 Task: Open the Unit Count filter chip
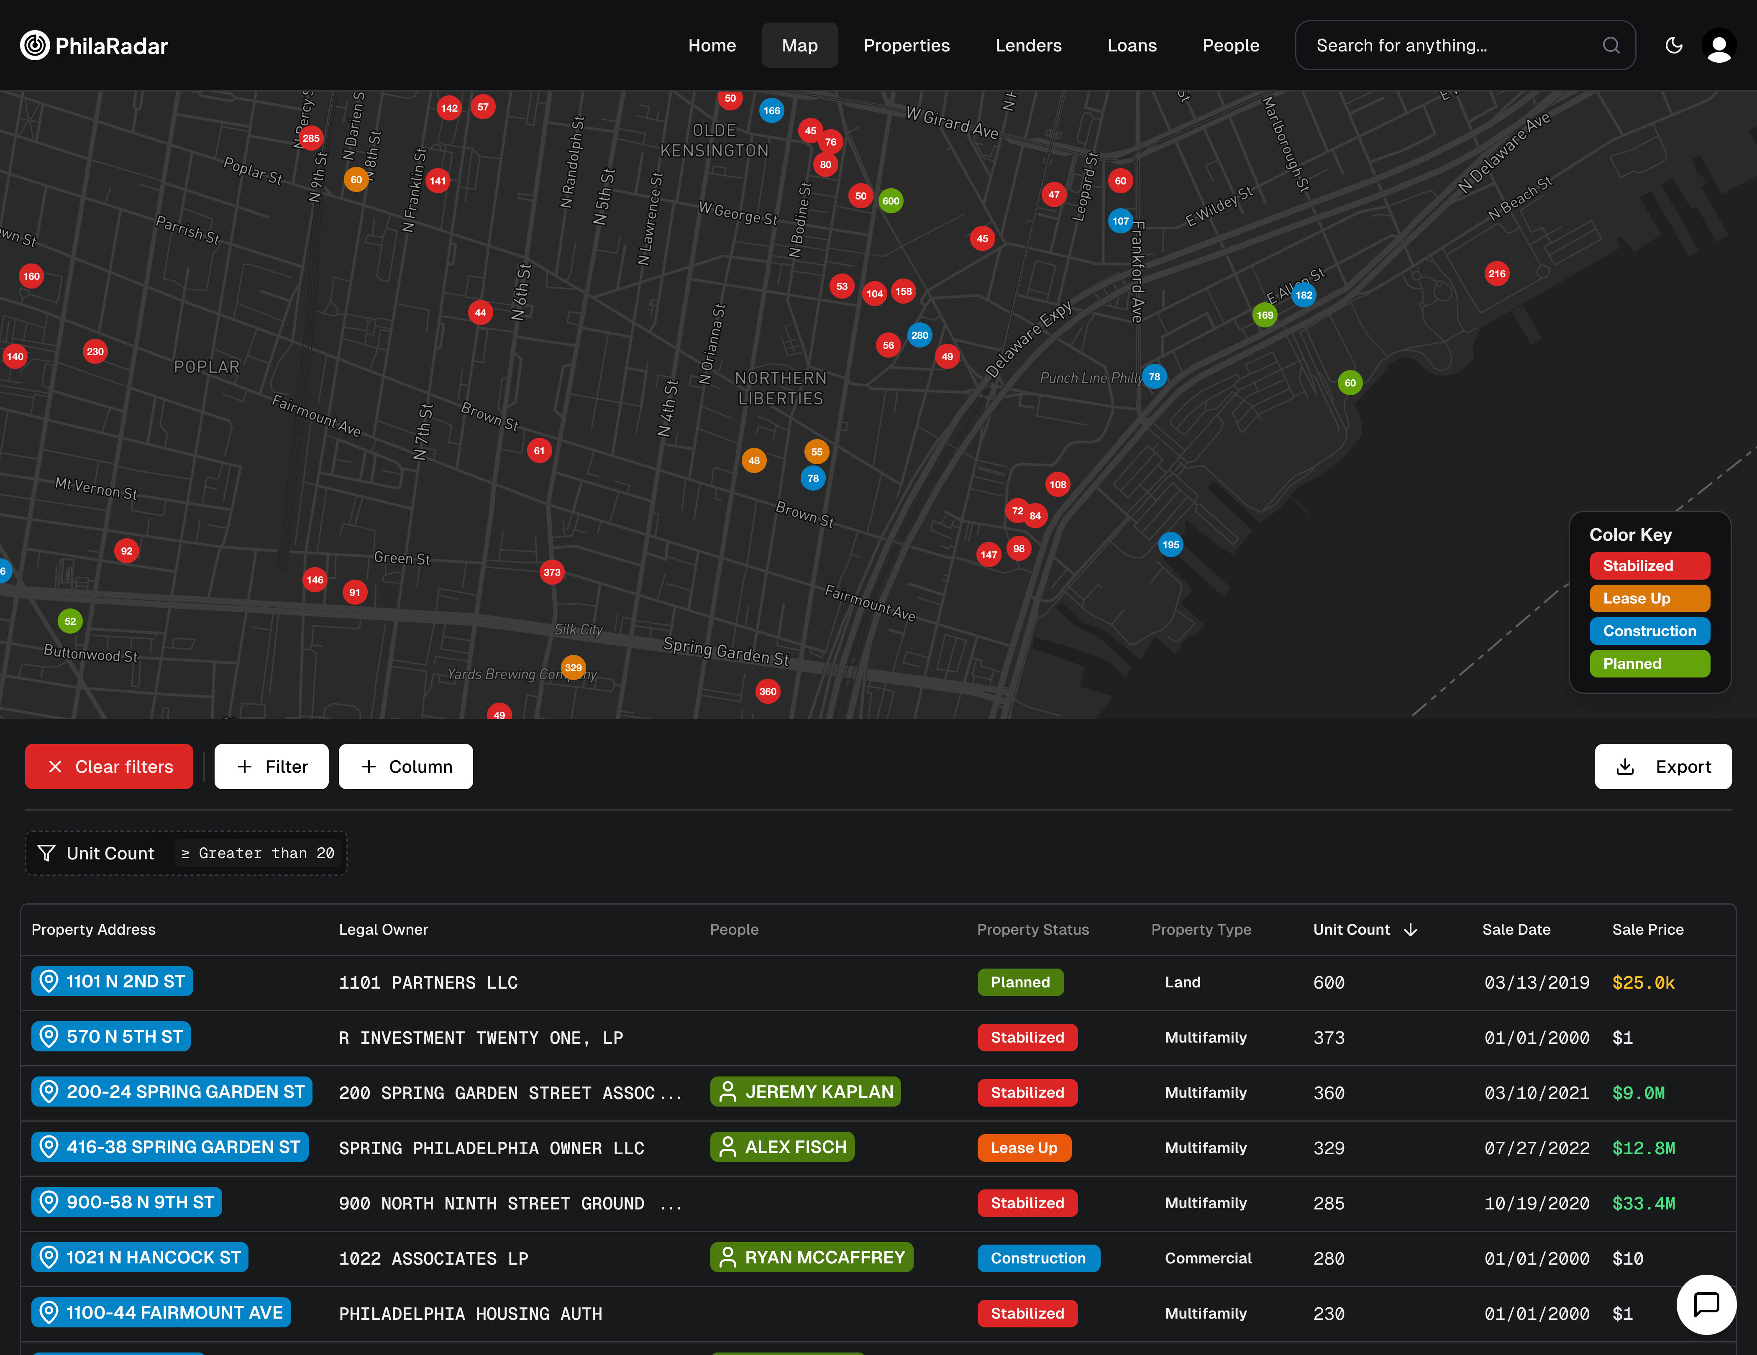(186, 853)
